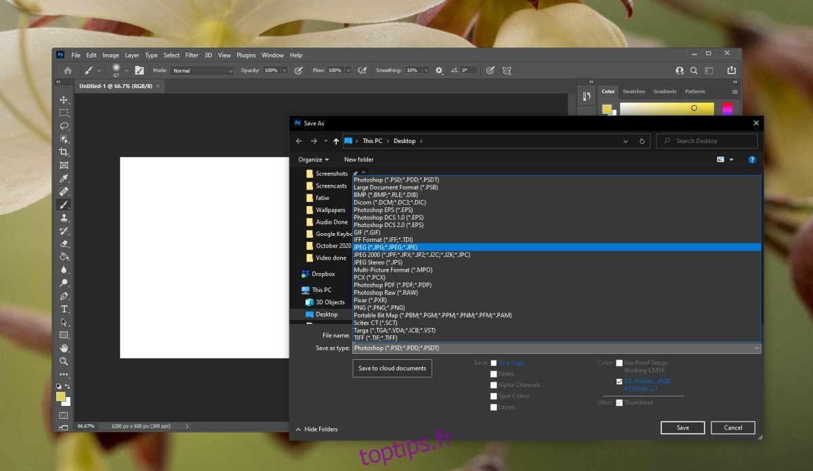This screenshot has width=813, height=471.
Task: Choose JPEG (*.JPG;*.JPEG;*.JPE) format
Action: click(x=556, y=247)
